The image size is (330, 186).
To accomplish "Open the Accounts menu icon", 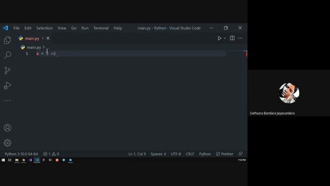I will [x=7, y=128].
